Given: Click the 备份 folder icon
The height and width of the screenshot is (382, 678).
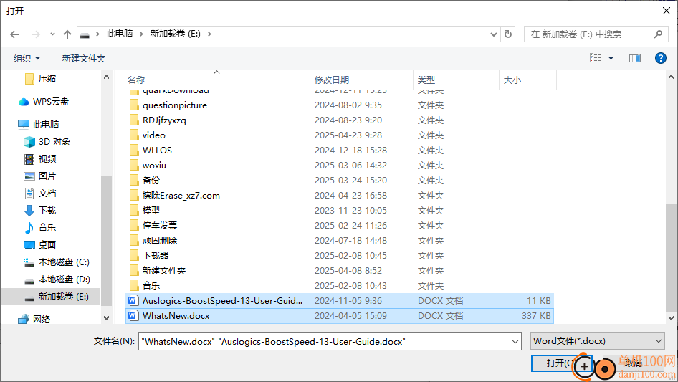Looking at the screenshot, I should point(134,180).
